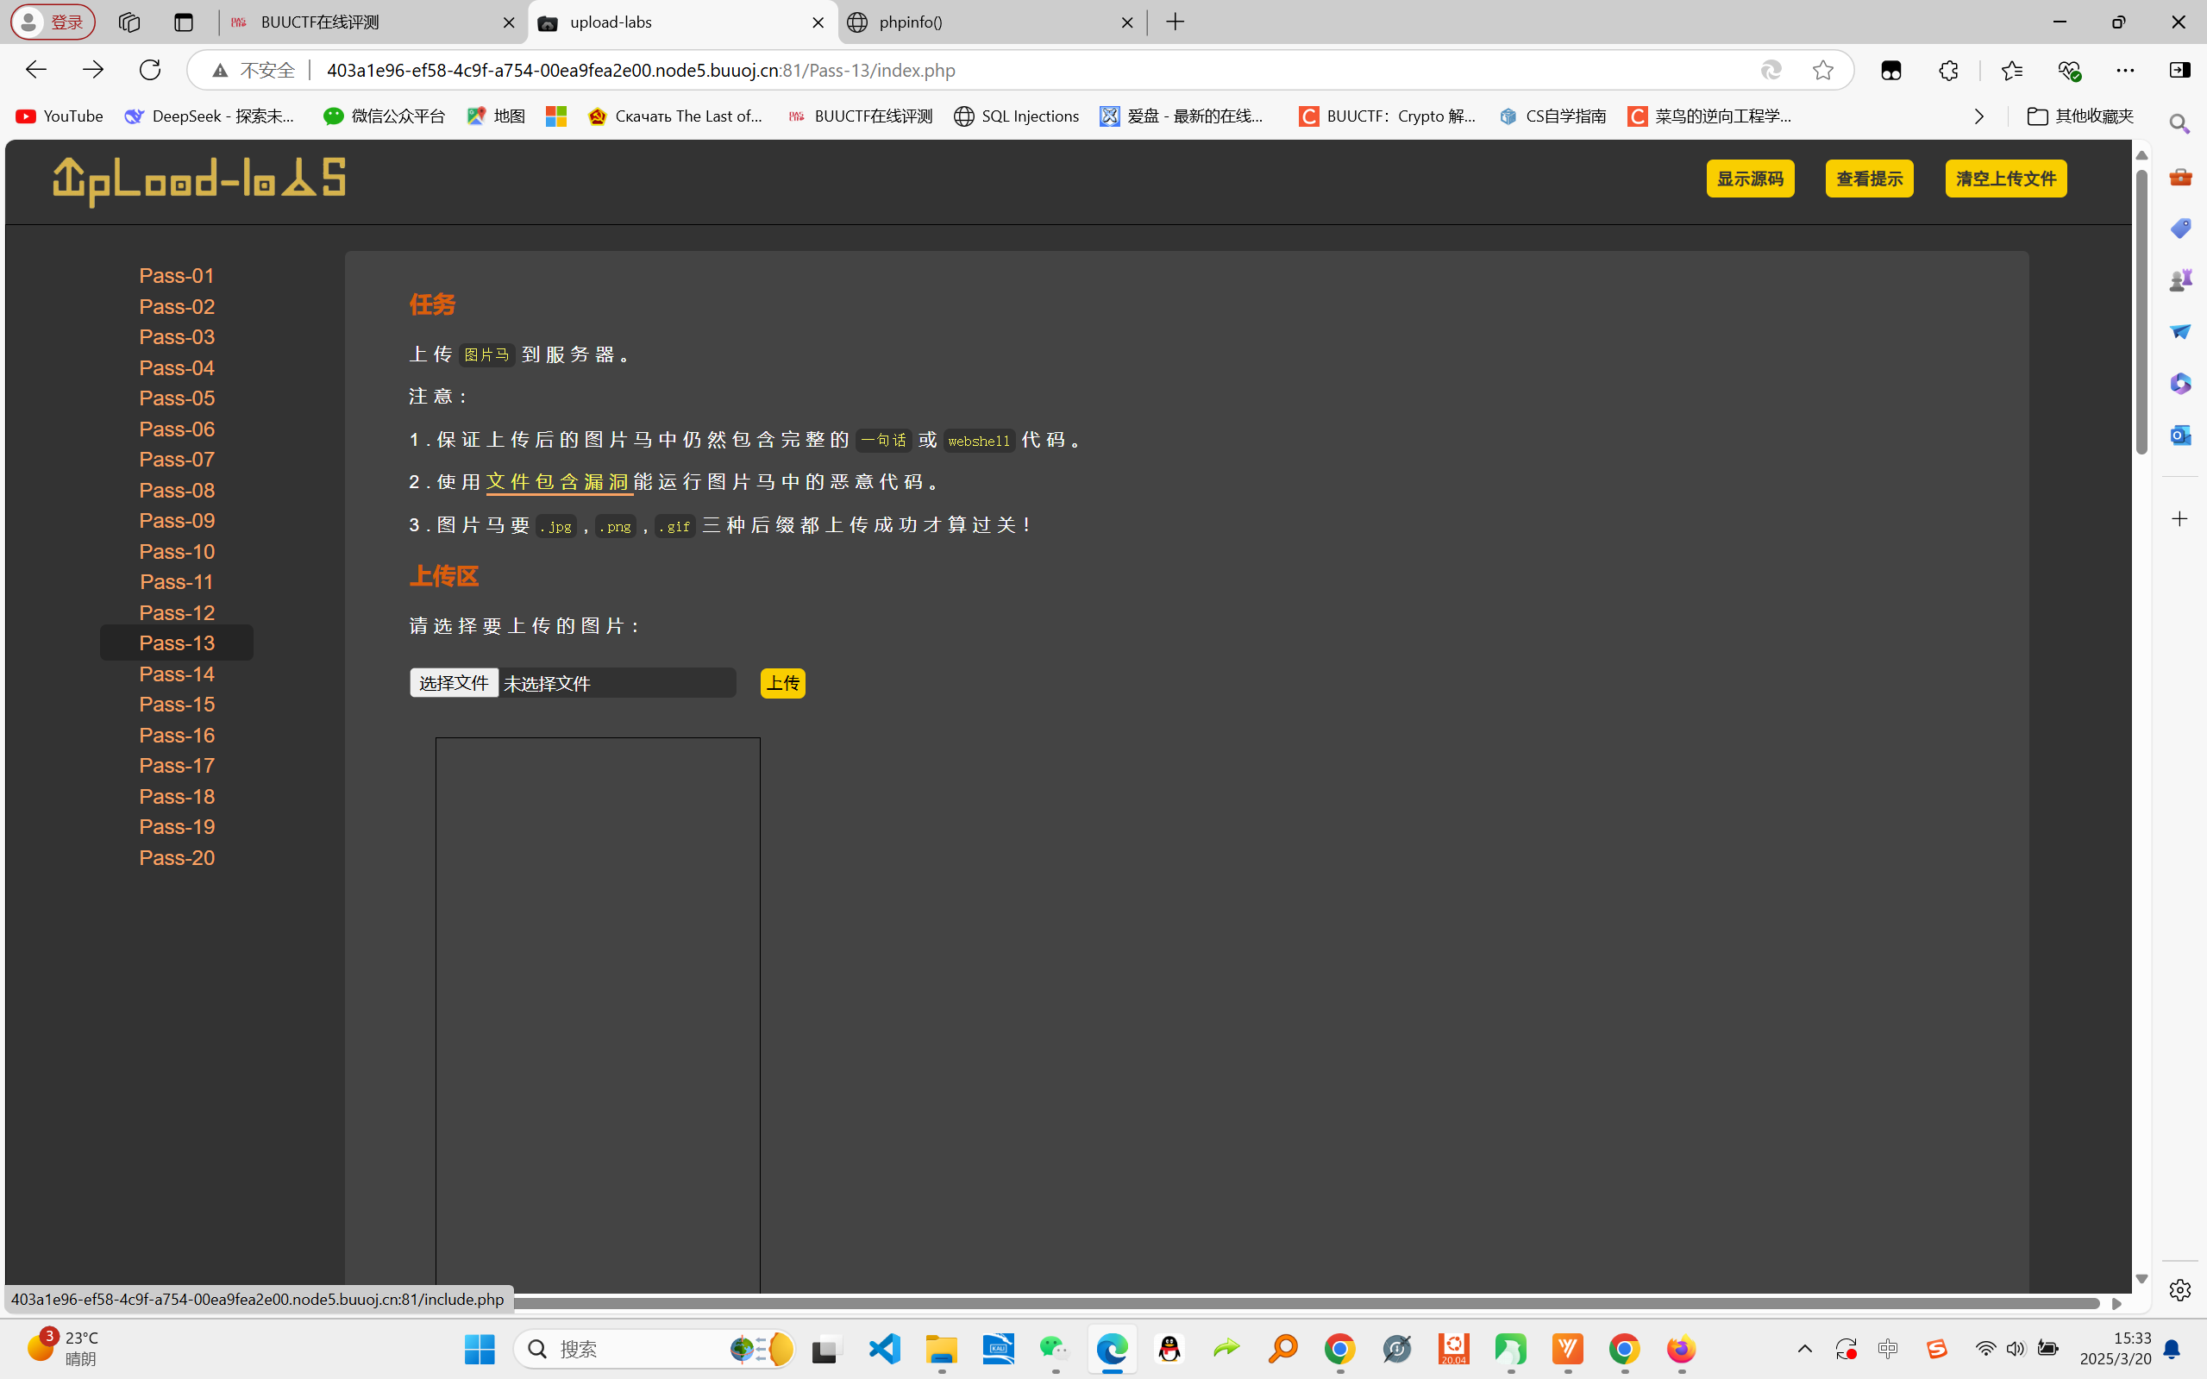Open sidebar settings gear icon
The image size is (2207, 1379).
click(x=2179, y=1289)
